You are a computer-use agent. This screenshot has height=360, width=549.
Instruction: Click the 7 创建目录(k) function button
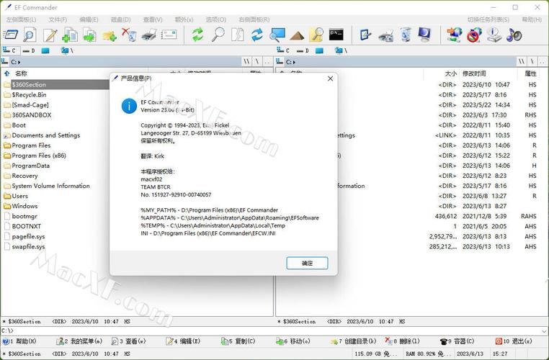click(x=353, y=341)
